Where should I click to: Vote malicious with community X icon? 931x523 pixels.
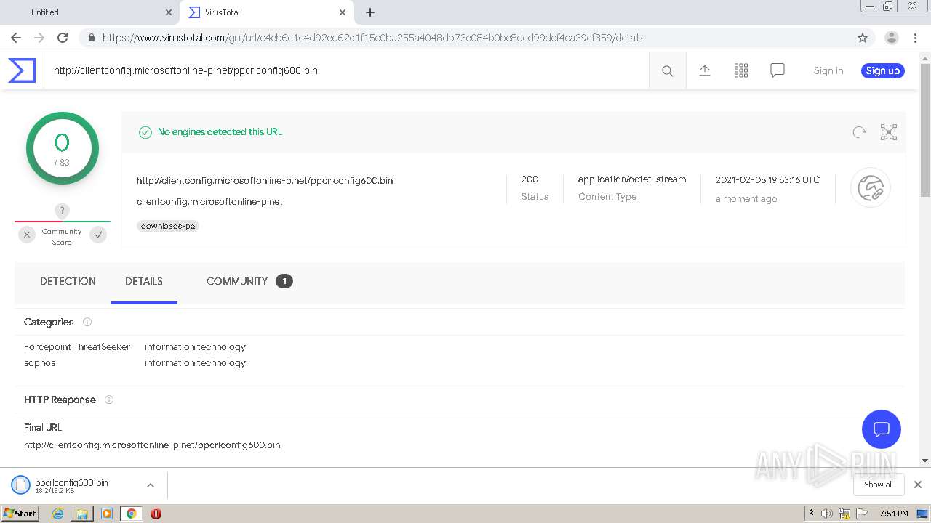point(27,235)
